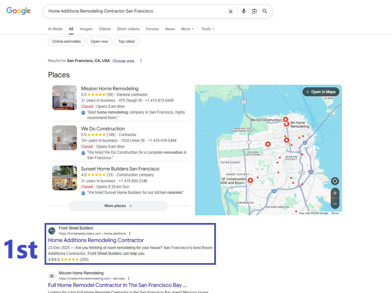Screen dimensions: 392x293
Task: Click the '(250)' review count
Action: point(84,259)
